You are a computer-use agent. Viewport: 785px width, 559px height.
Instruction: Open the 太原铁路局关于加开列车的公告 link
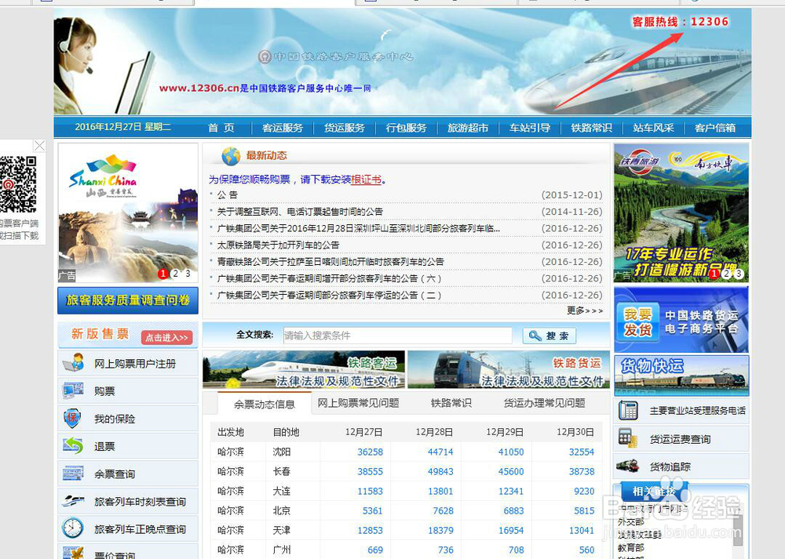click(x=278, y=245)
